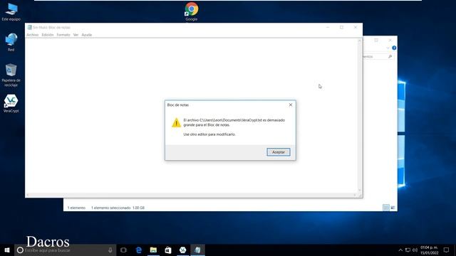Open Task View on the taskbar

pyautogui.click(x=123, y=250)
